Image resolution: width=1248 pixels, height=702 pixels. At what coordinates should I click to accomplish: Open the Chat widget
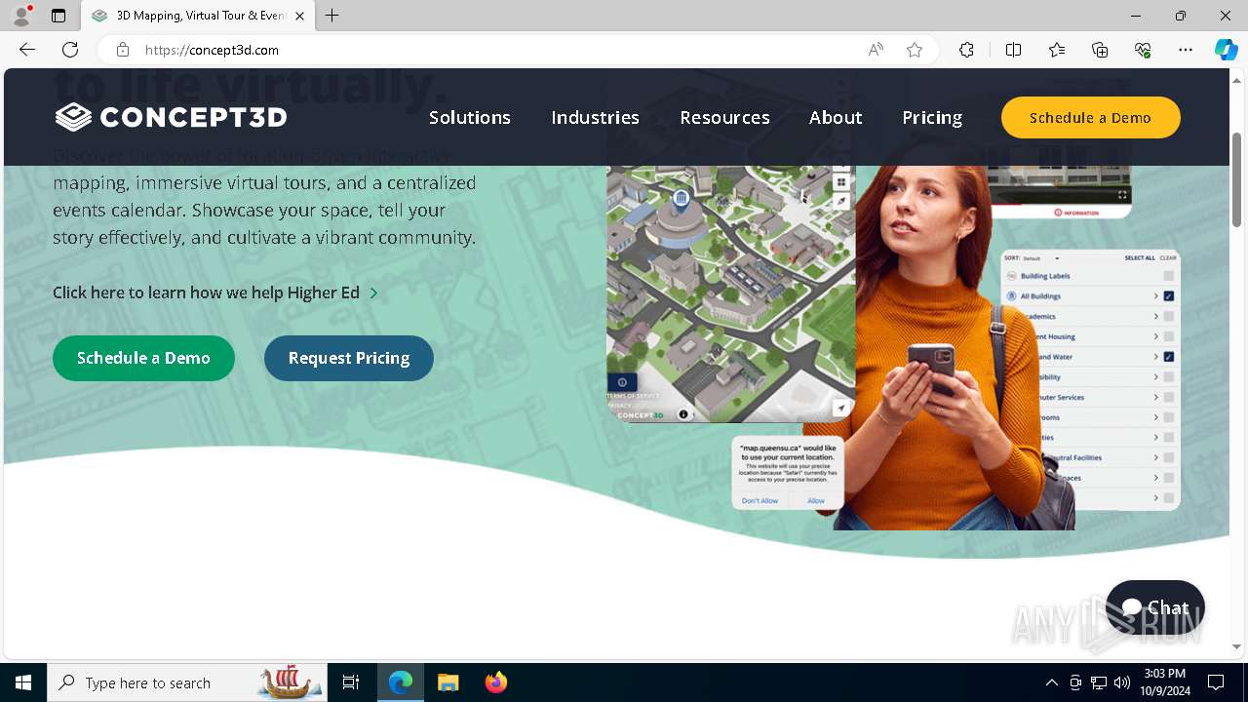(x=1155, y=607)
